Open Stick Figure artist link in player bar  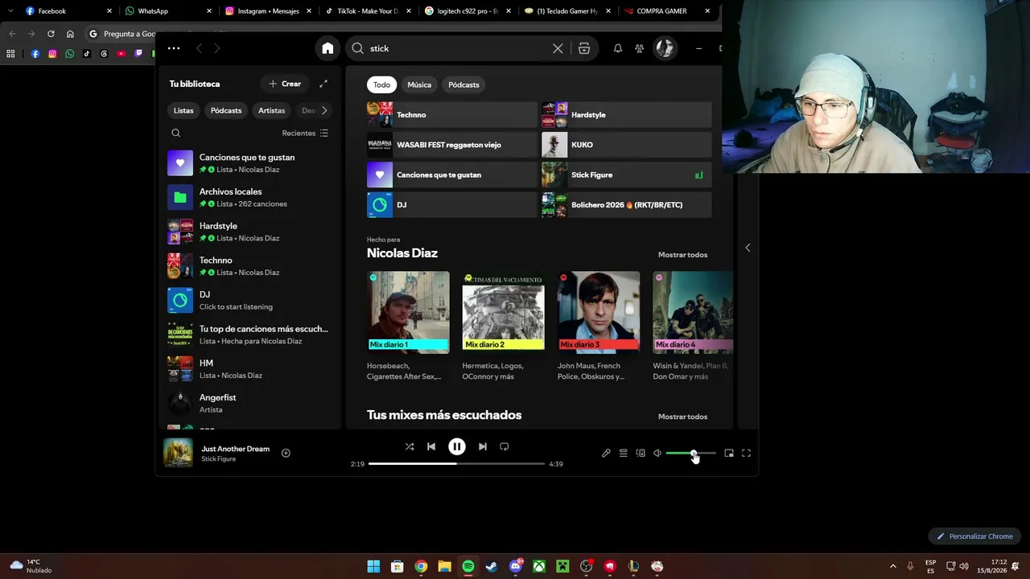point(218,459)
